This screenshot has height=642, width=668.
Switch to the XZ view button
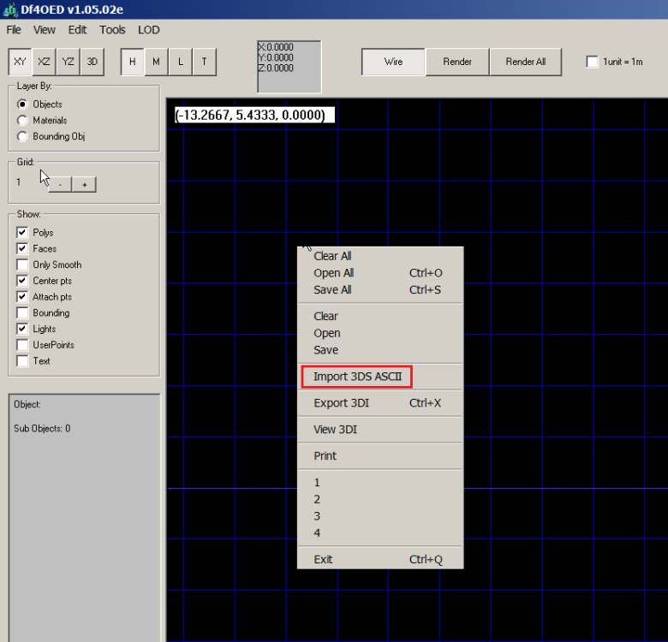point(44,62)
